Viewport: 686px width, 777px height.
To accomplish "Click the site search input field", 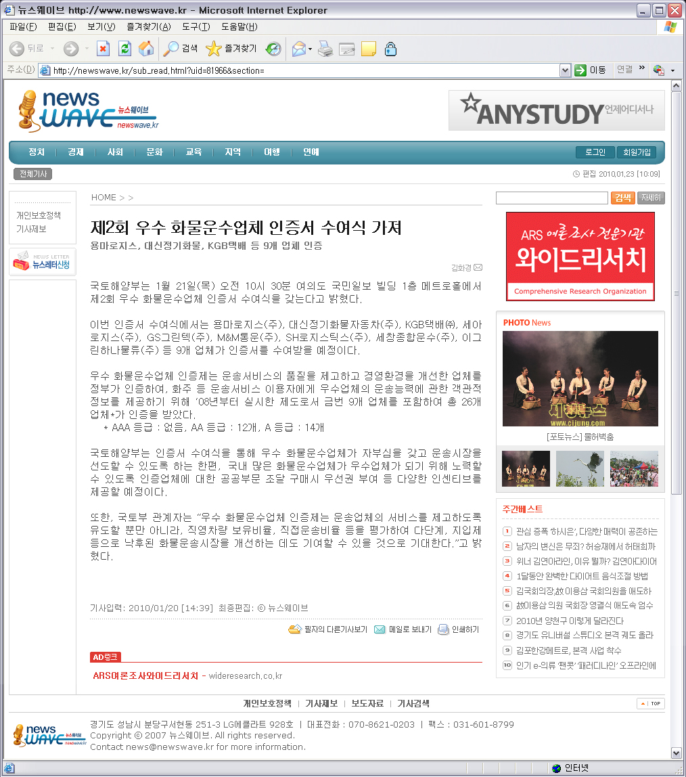I will tap(551, 198).
